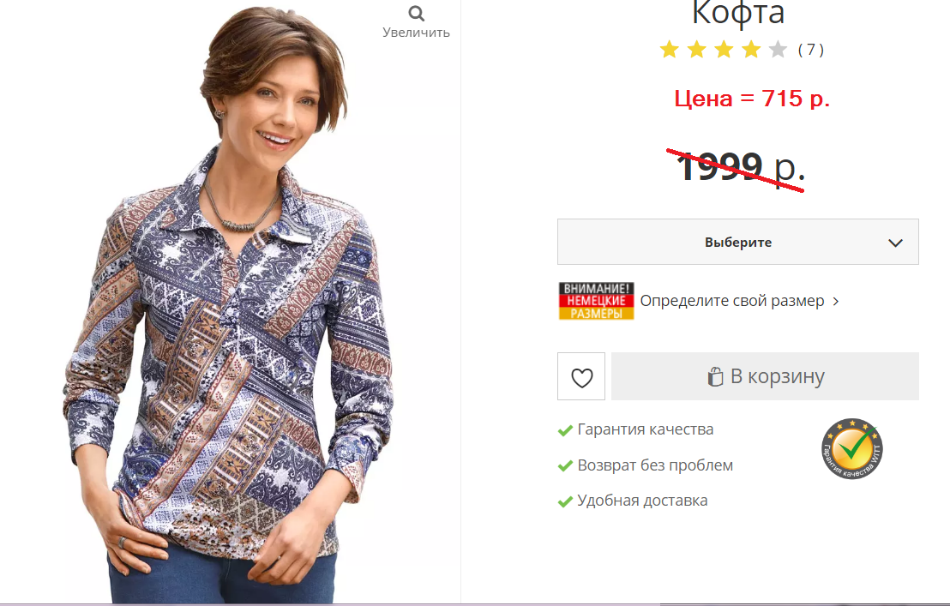Add product to favorites with heart icon
This screenshot has height=606, width=950.
[581, 376]
